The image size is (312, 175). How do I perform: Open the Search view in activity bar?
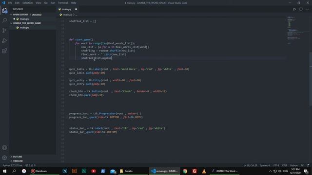4,20
